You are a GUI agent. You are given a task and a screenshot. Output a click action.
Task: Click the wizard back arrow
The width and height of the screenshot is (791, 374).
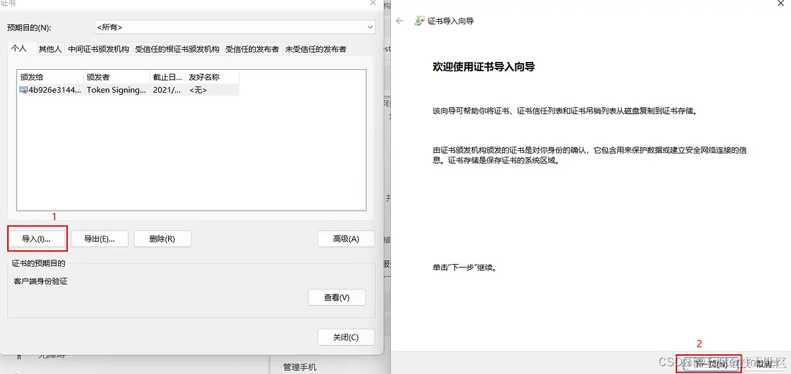(399, 21)
